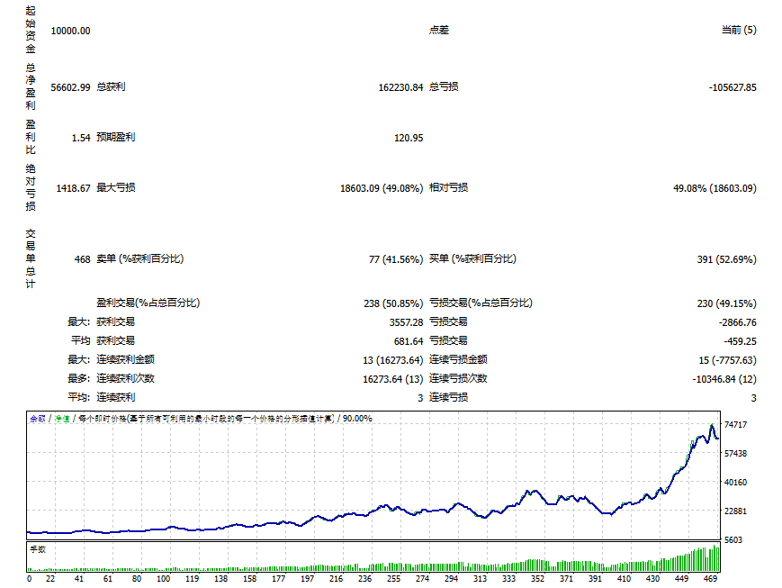Select the value 16273.64 (13)
Image resolution: width=782 pixels, height=588 pixels.
(393, 379)
